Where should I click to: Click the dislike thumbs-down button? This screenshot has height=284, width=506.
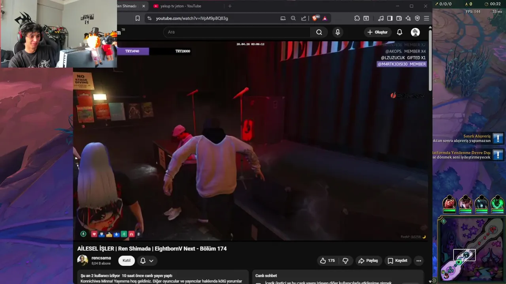(x=346, y=260)
